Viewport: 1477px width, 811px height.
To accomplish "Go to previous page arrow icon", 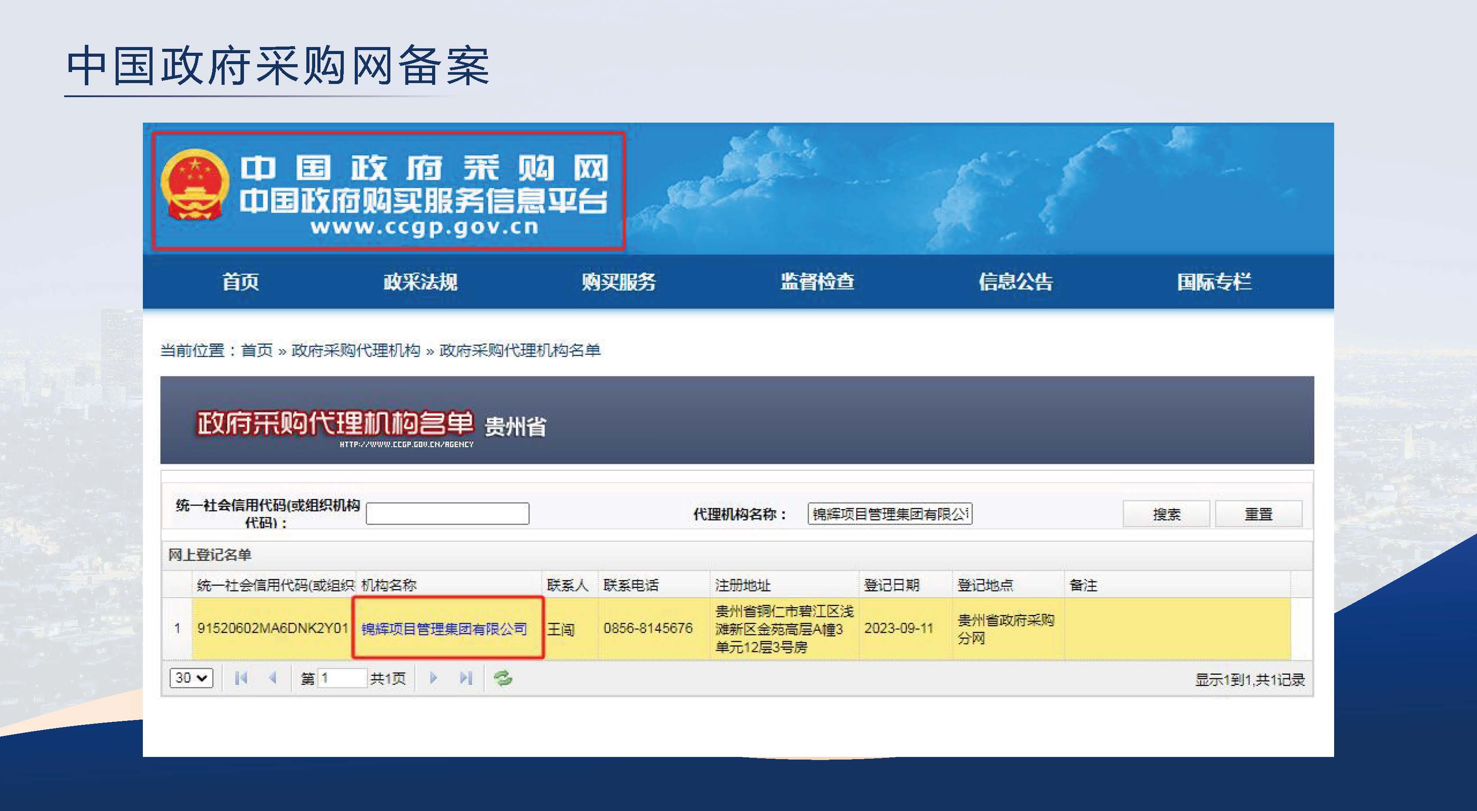I will point(273,679).
